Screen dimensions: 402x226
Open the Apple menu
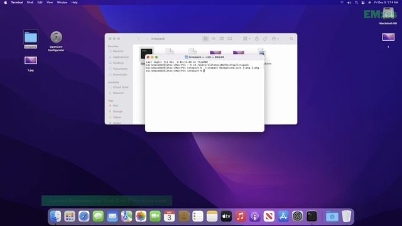click(6, 3)
